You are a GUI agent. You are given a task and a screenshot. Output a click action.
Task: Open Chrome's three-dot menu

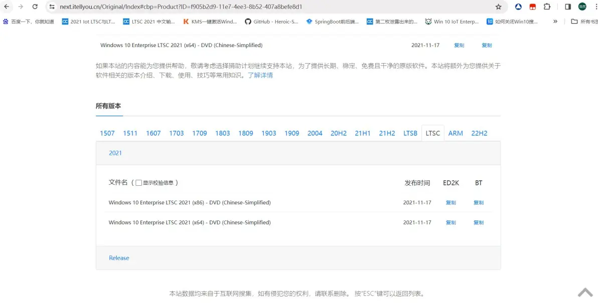coord(595,7)
